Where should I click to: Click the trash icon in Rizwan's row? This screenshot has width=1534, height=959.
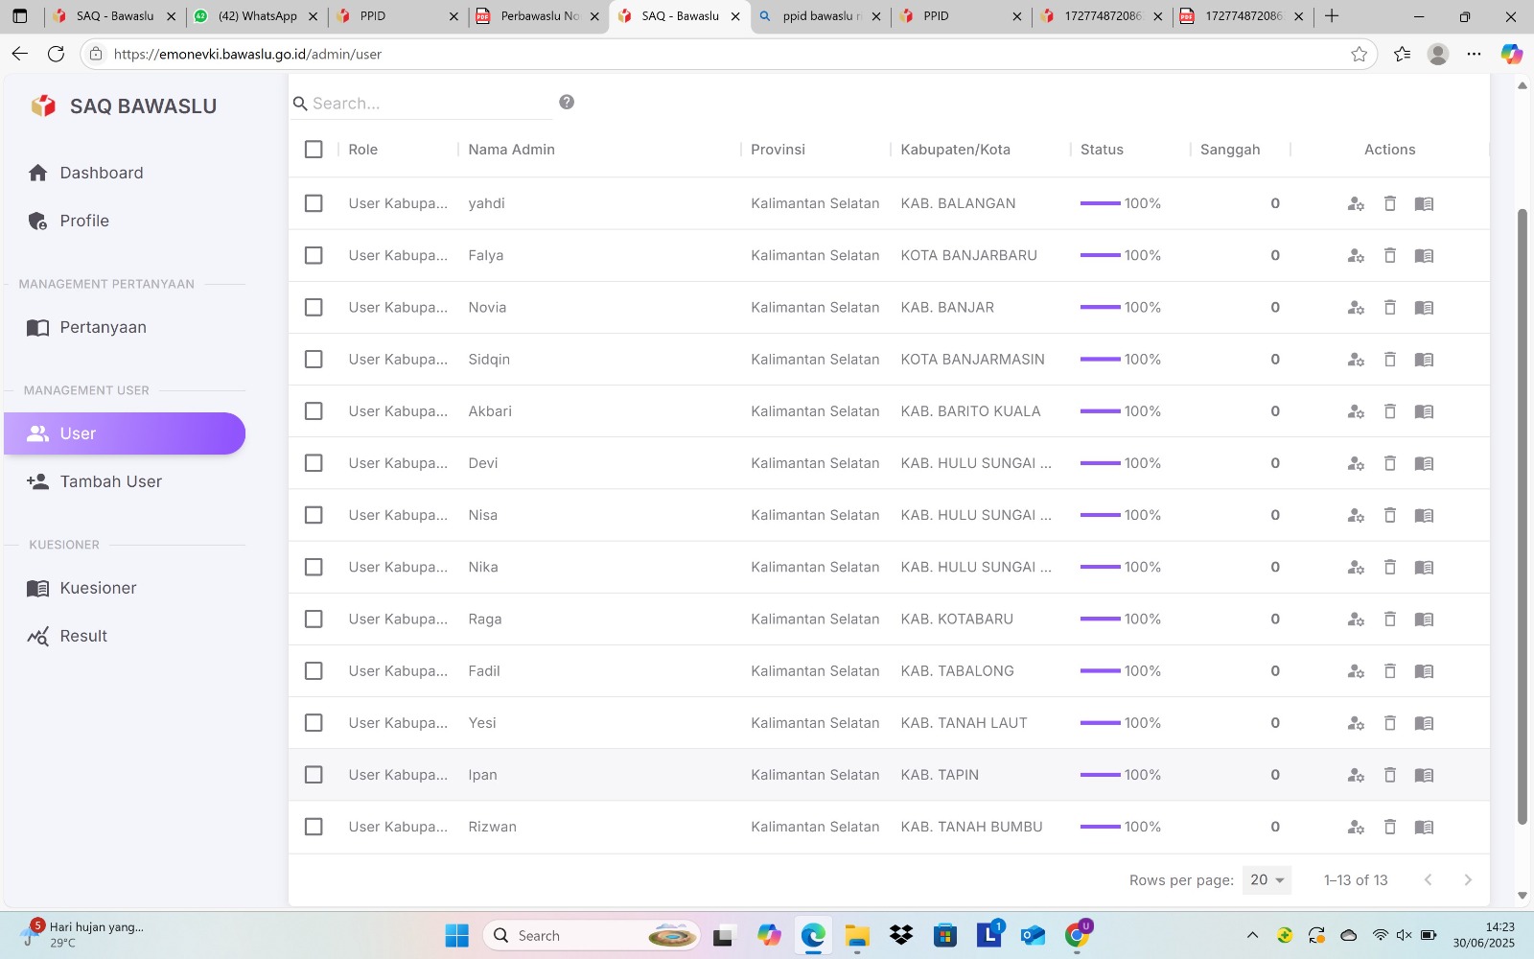1389,827
